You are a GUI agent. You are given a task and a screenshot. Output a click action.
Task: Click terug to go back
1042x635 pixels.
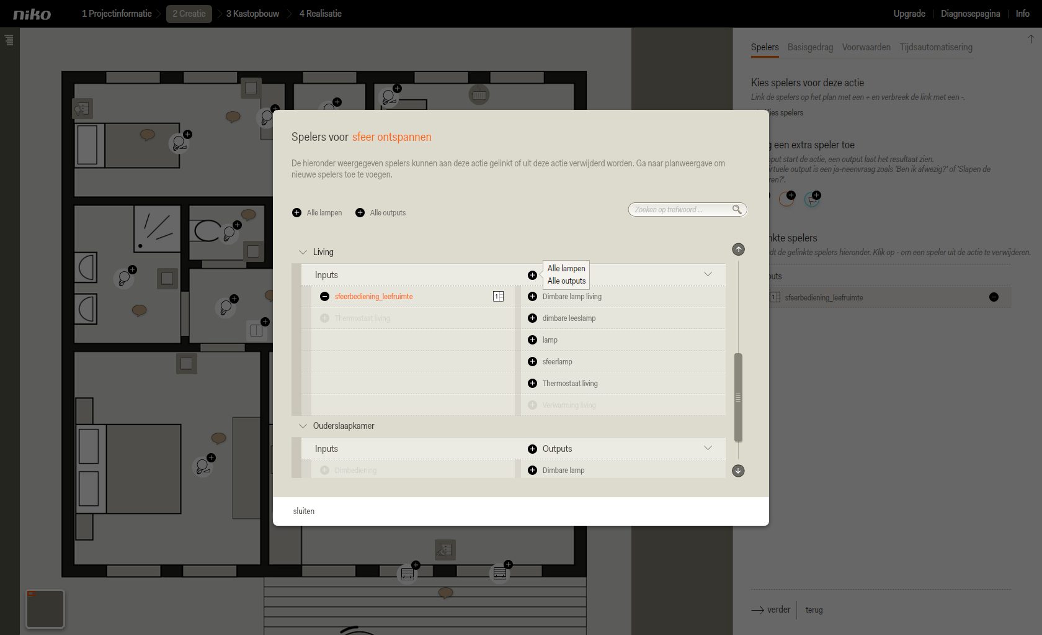[814, 610]
